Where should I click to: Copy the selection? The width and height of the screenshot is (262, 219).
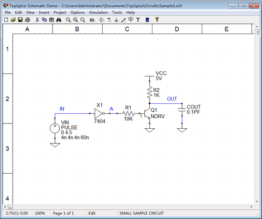tap(44, 20)
